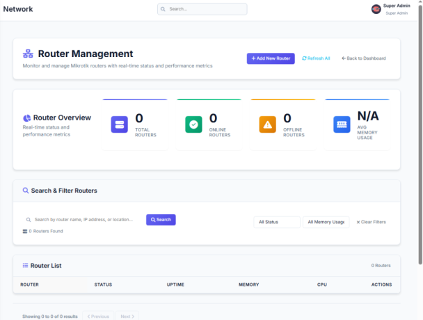Viewport: 423px width, 320px height.
Task: Expand the All Memory Usage dropdown
Action: click(x=326, y=222)
